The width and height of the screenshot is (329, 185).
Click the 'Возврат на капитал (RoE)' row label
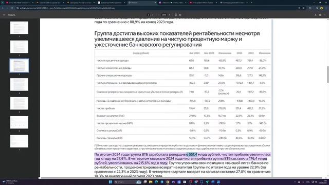pyautogui.click(x=111, y=116)
